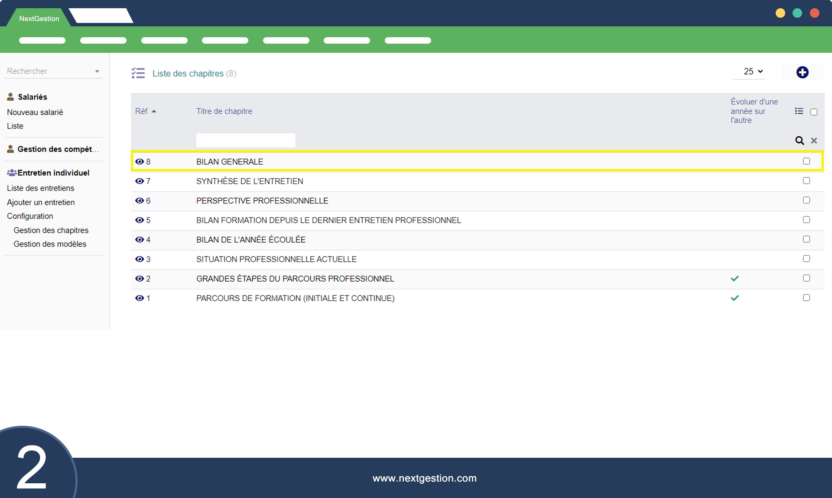This screenshot has width=832, height=498.
Task: Click eye icon for chapter 5
Action: [x=140, y=220]
